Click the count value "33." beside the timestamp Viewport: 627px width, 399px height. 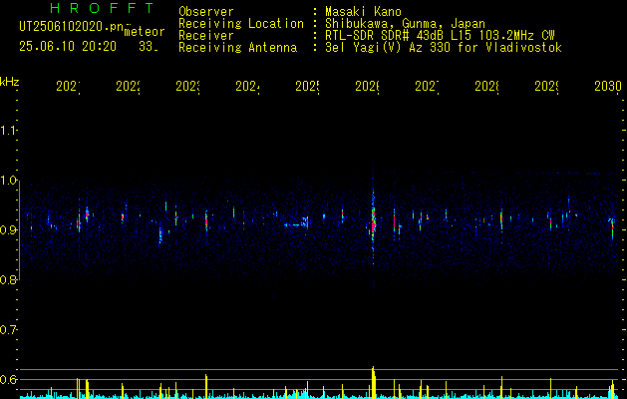[x=149, y=47]
